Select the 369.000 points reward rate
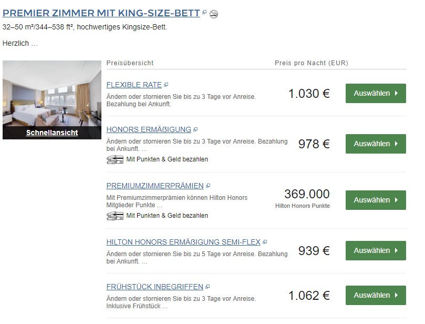The width and height of the screenshot is (425, 324). click(376, 200)
